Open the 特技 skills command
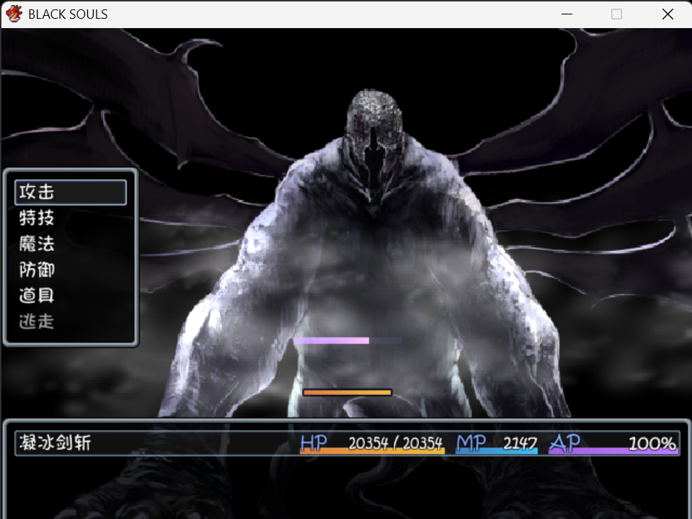 tap(37, 218)
